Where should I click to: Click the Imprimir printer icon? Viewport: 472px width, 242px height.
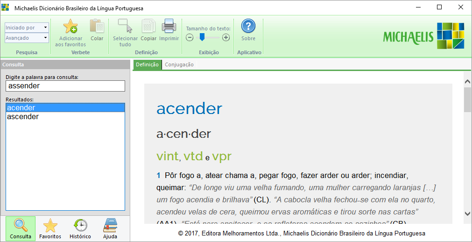click(169, 26)
